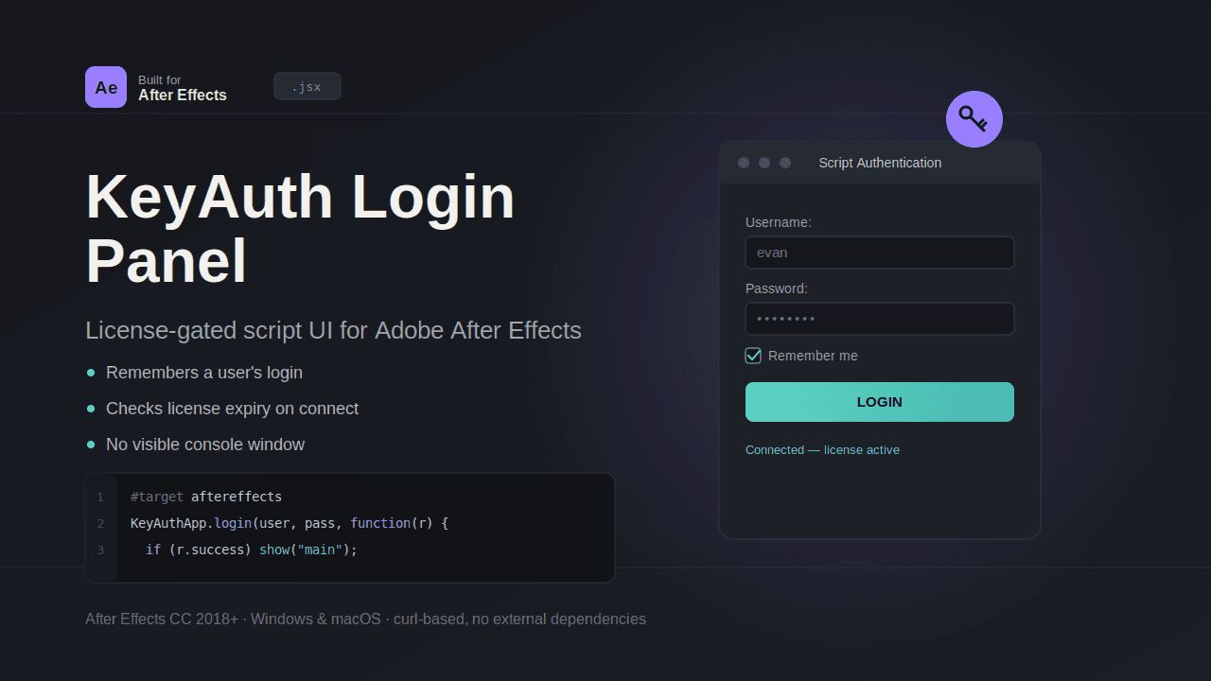
Task: Click the 'KeyAuthApp.login' code line
Action: [290, 523]
